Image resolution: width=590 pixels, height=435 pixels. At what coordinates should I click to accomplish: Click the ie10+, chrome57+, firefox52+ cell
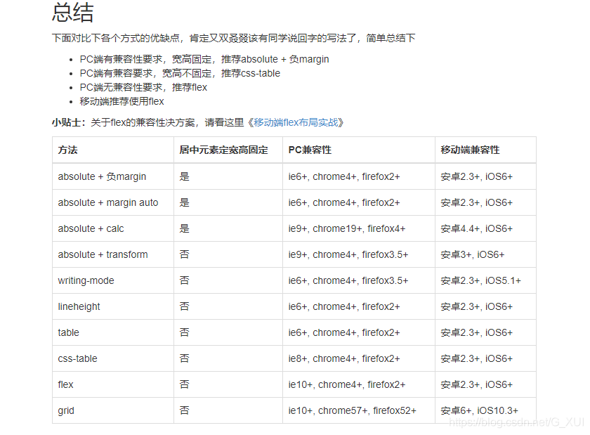pyautogui.click(x=352, y=410)
